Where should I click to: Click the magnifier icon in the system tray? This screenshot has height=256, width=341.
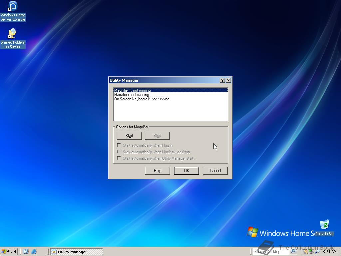[317, 252]
